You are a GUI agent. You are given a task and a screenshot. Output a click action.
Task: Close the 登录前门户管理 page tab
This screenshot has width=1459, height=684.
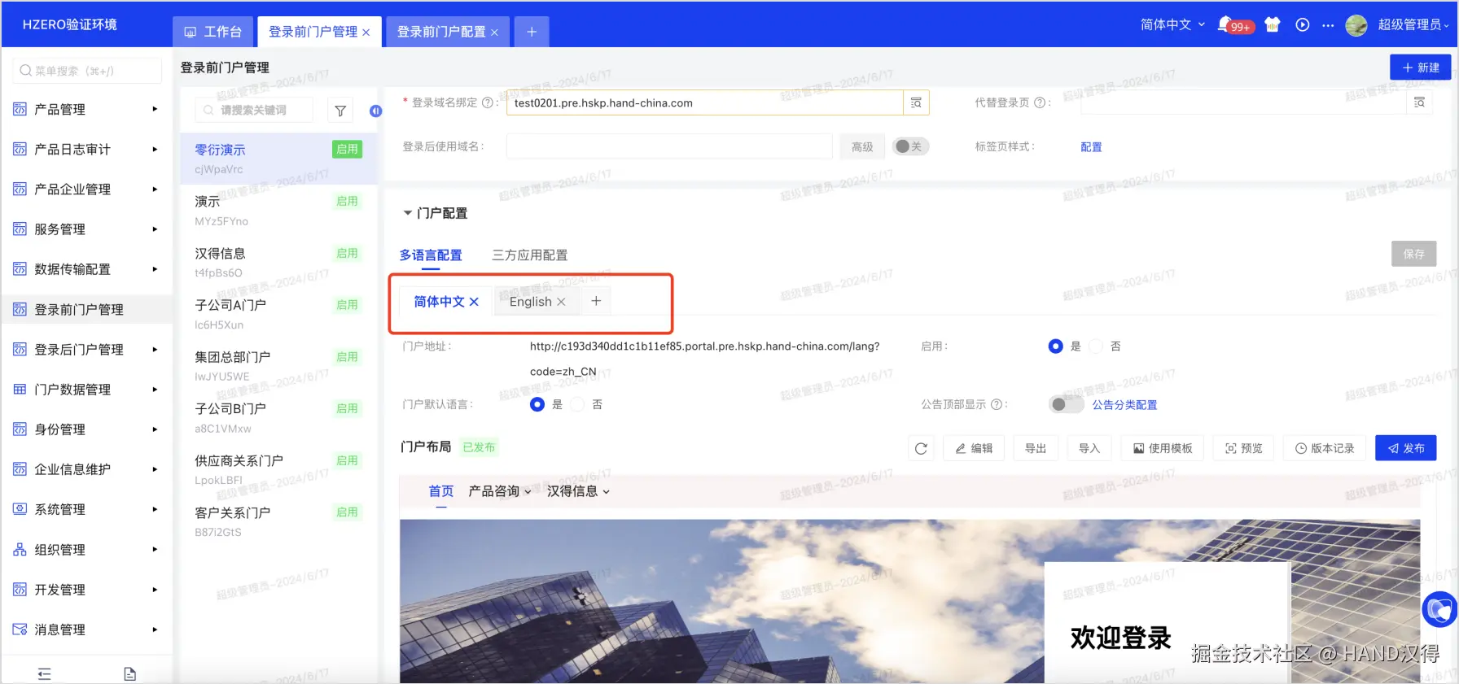point(366,33)
